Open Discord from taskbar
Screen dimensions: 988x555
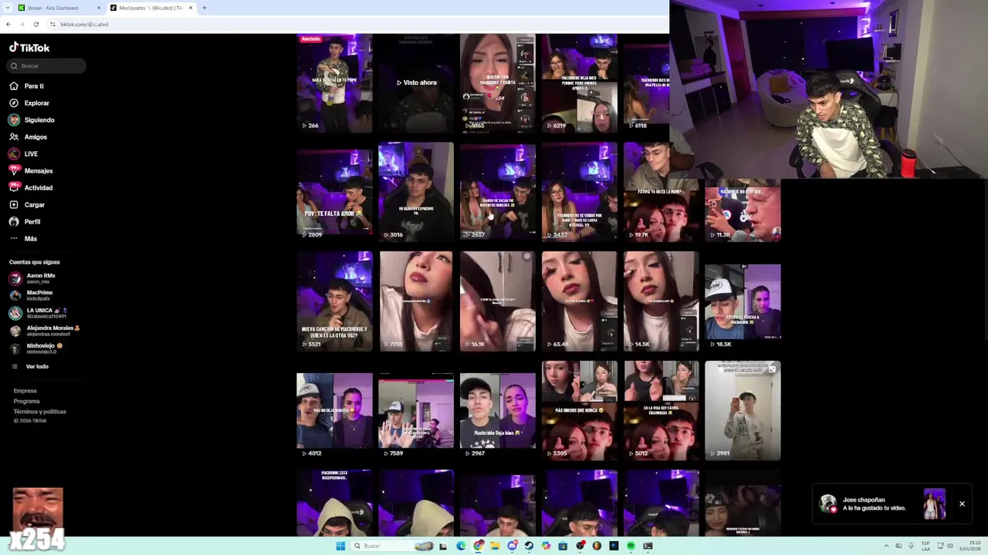512,546
